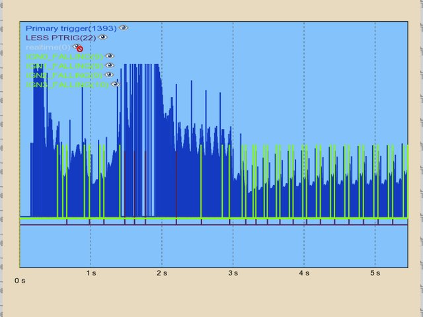The height and width of the screenshot is (317, 423).
Task: Click the 0 s time axis label
Action: point(20,281)
